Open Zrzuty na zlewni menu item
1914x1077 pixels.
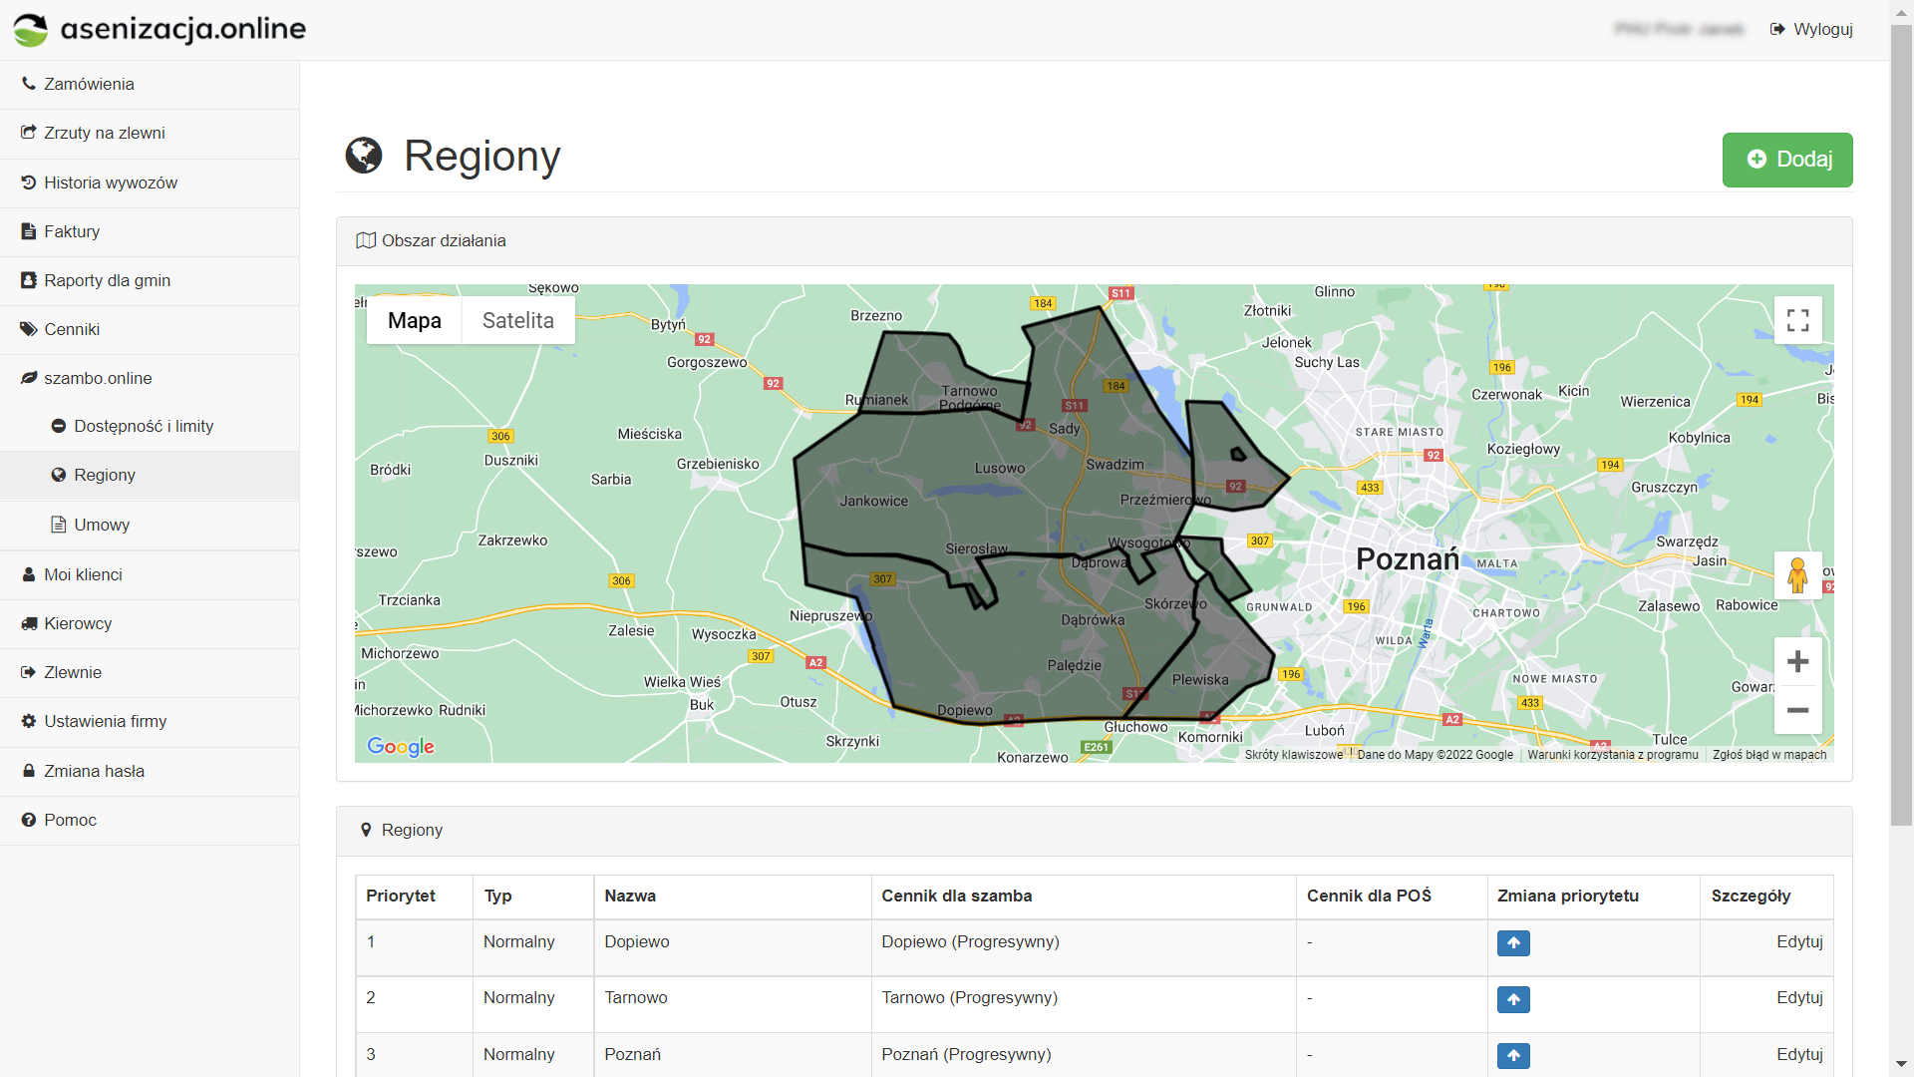coord(150,133)
